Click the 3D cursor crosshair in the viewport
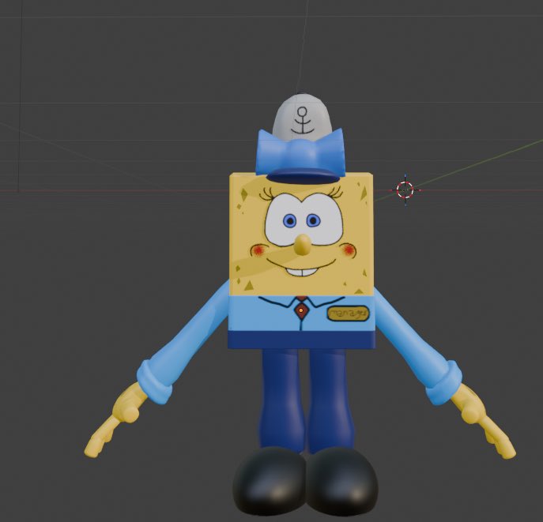This screenshot has width=543, height=522. 405,190
